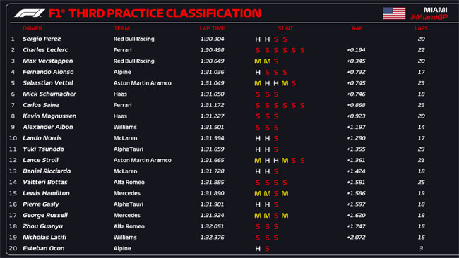Click the LAP TIME column header
Viewport: 459px width, 258px height.
213,28
